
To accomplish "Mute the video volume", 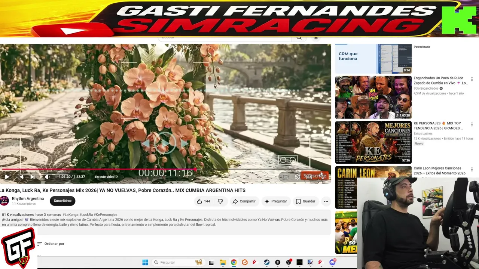I will click(x=47, y=177).
